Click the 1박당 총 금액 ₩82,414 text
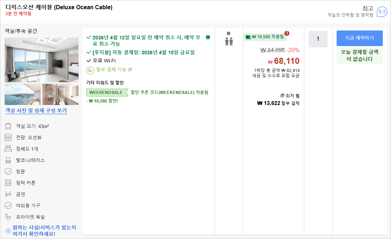The image size is (391, 239). (x=277, y=70)
